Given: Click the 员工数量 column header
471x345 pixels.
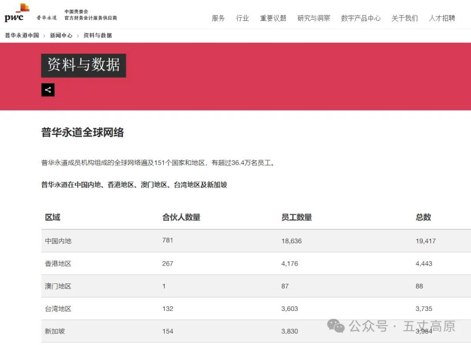Looking at the screenshot, I should tap(297, 217).
